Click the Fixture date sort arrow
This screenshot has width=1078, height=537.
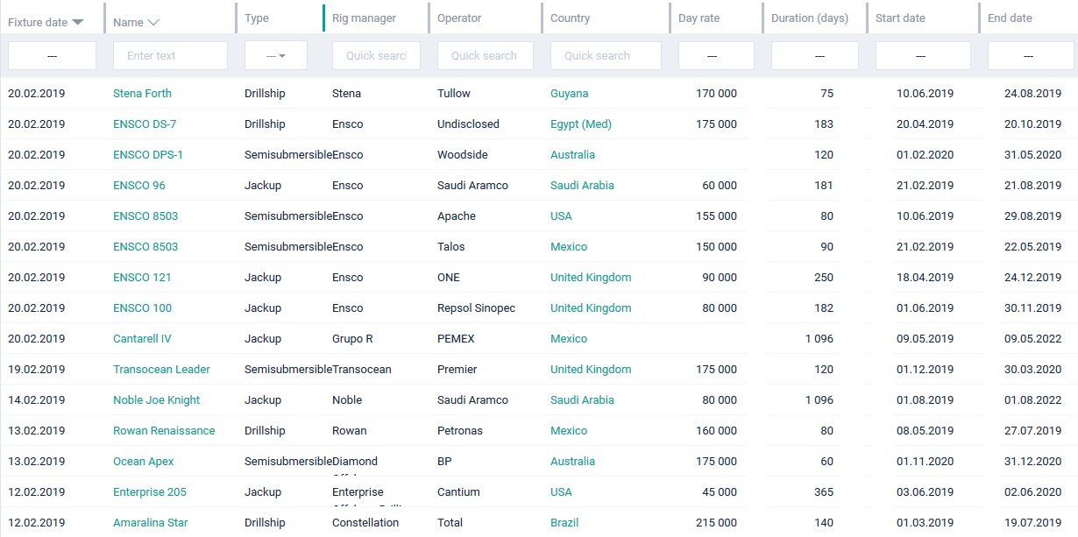click(78, 21)
